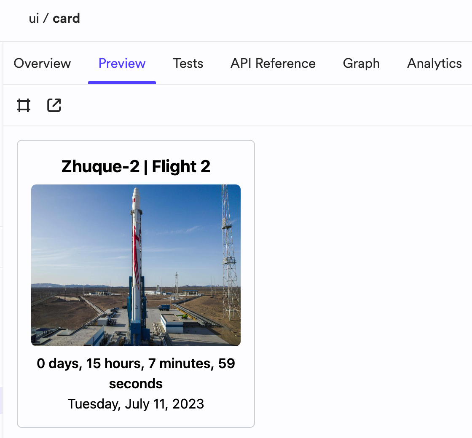This screenshot has height=438, width=472.
Task: Open the preview in a new window
Action: 54,105
